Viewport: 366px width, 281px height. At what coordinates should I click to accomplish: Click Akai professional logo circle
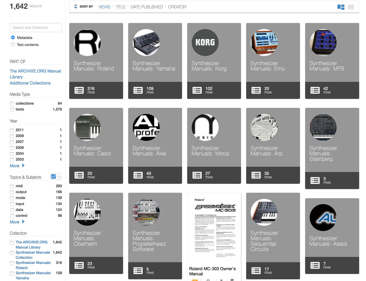[146, 127]
